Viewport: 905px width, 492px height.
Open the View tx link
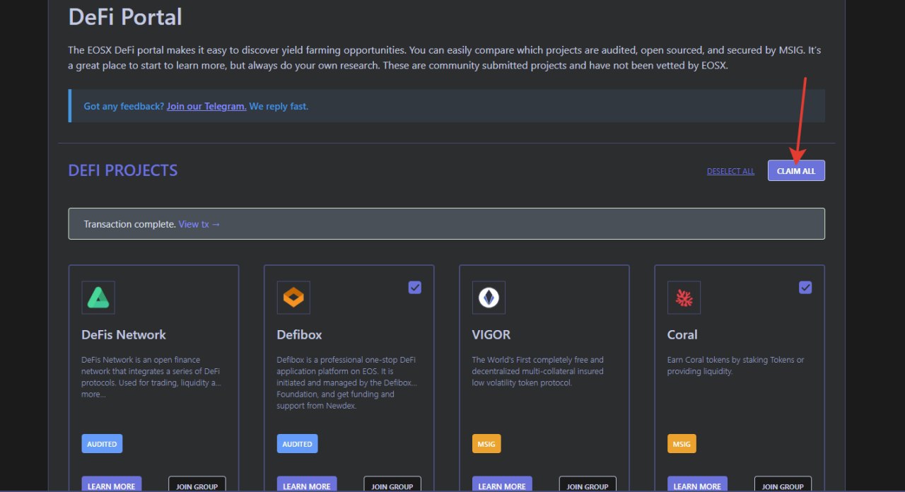199,224
